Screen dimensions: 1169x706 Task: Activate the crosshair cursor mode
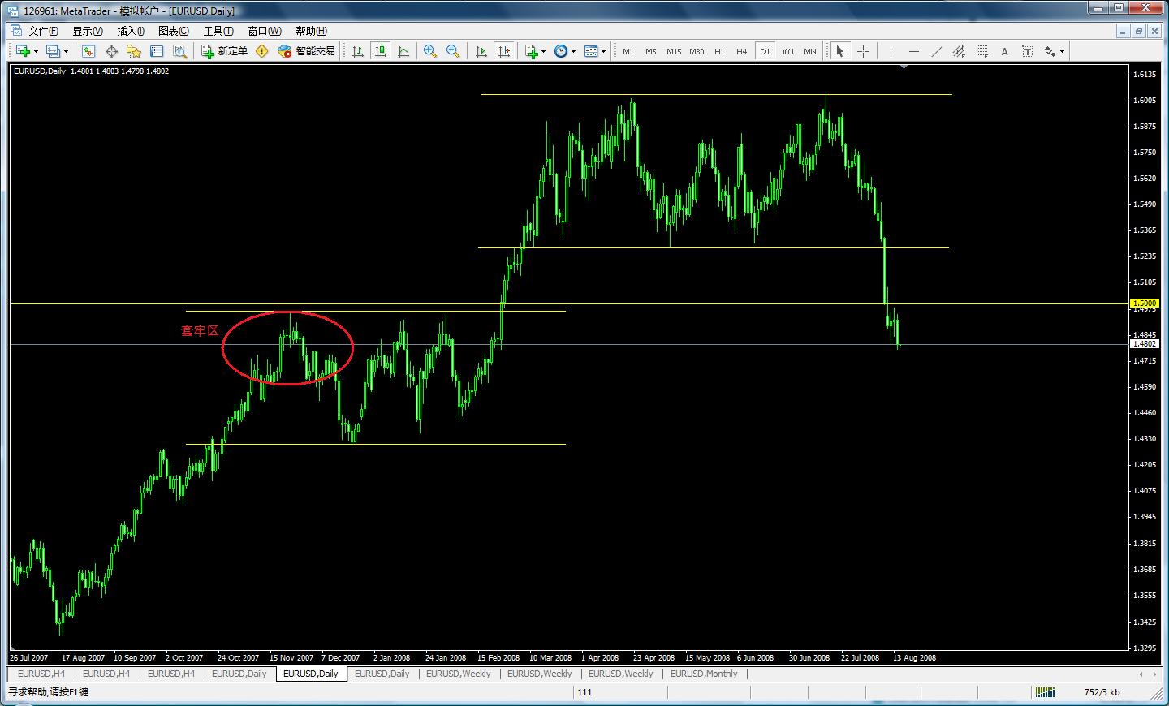click(x=863, y=51)
